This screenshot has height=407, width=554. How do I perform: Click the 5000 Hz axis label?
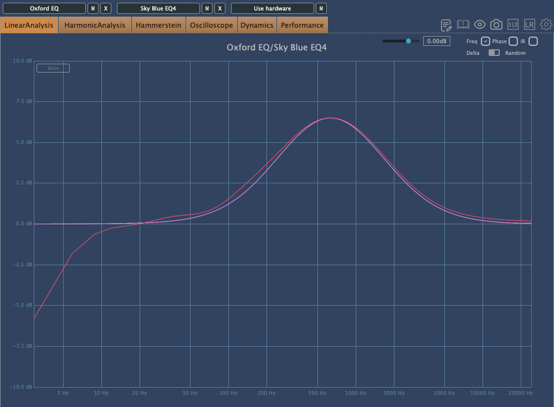coord(444,393)
